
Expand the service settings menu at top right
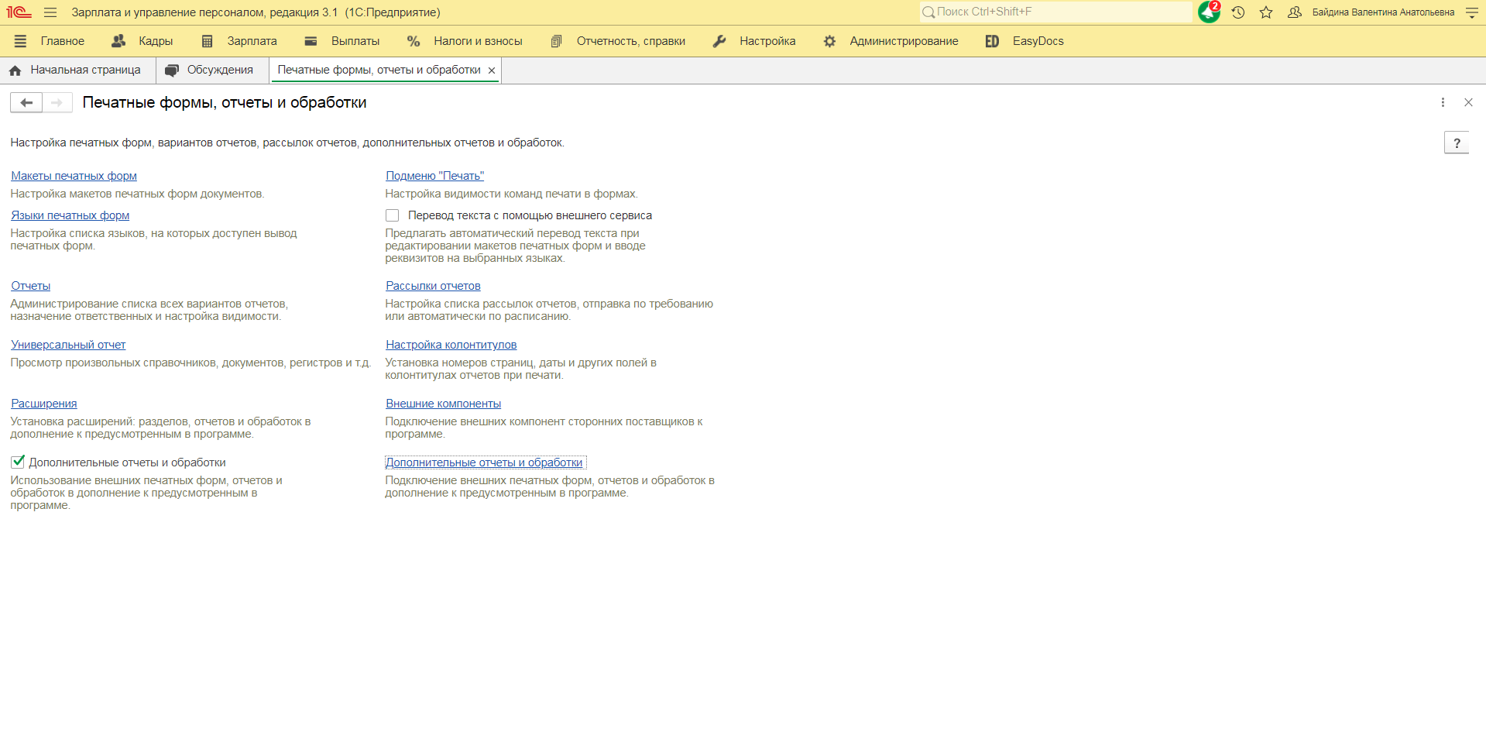(x=1472, y=12)
